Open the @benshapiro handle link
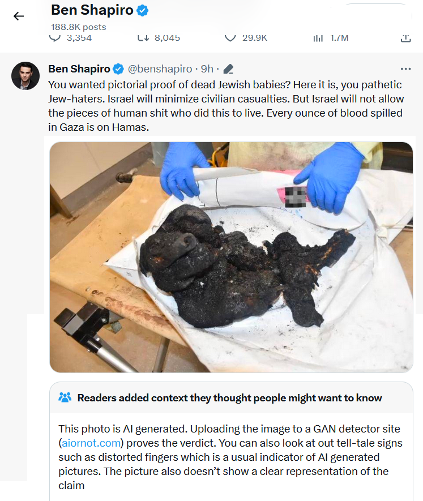423x501 pixels. pyautogui.click(x=160, y=69)
